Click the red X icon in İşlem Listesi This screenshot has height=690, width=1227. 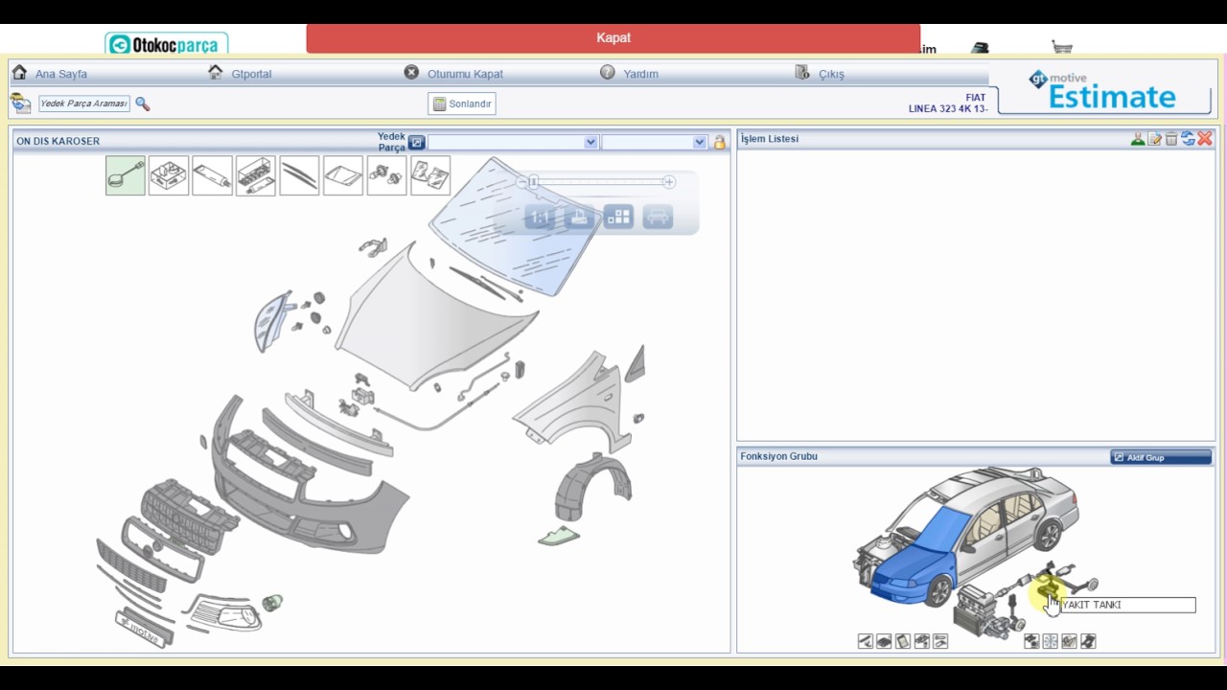[1205, 139]
